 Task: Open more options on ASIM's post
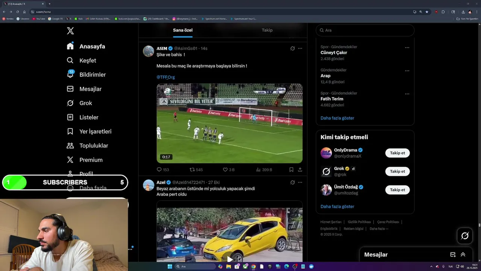[300, 49]
